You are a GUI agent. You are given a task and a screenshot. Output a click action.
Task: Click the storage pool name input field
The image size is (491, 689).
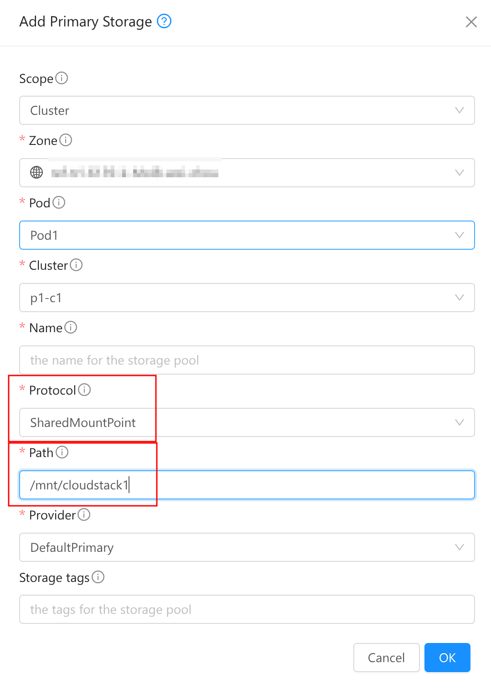(247, 360)
